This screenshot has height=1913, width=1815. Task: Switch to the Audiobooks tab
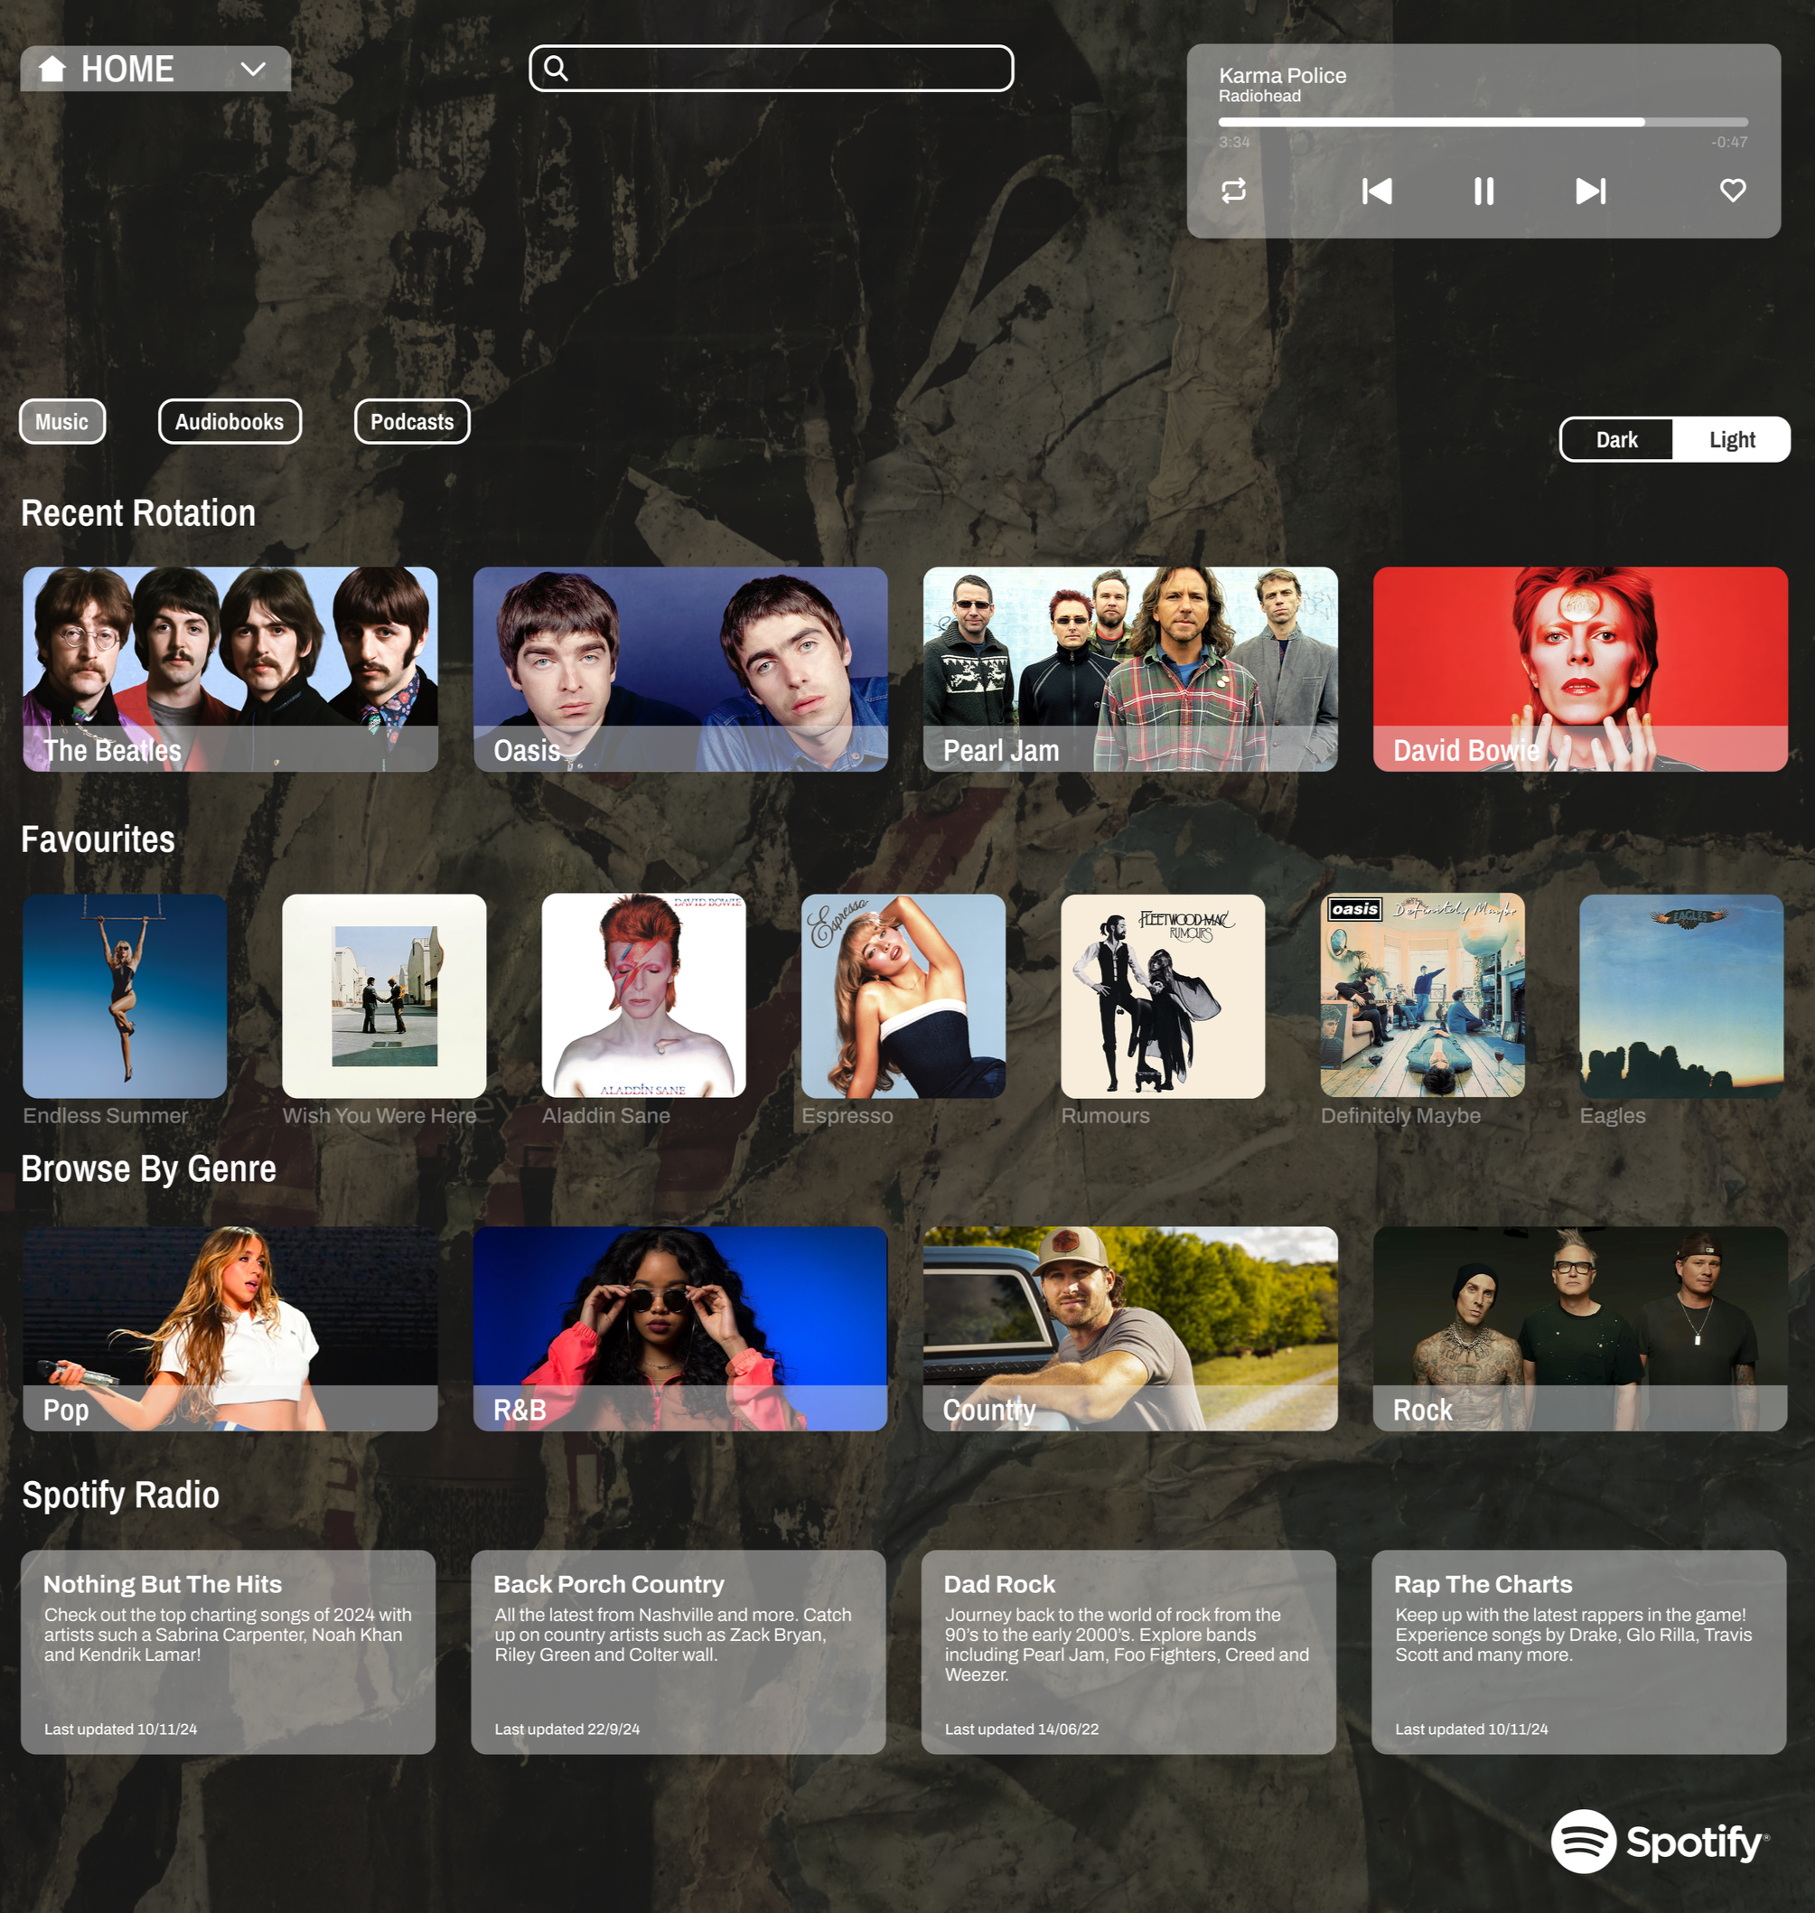[x=229, y=422]
